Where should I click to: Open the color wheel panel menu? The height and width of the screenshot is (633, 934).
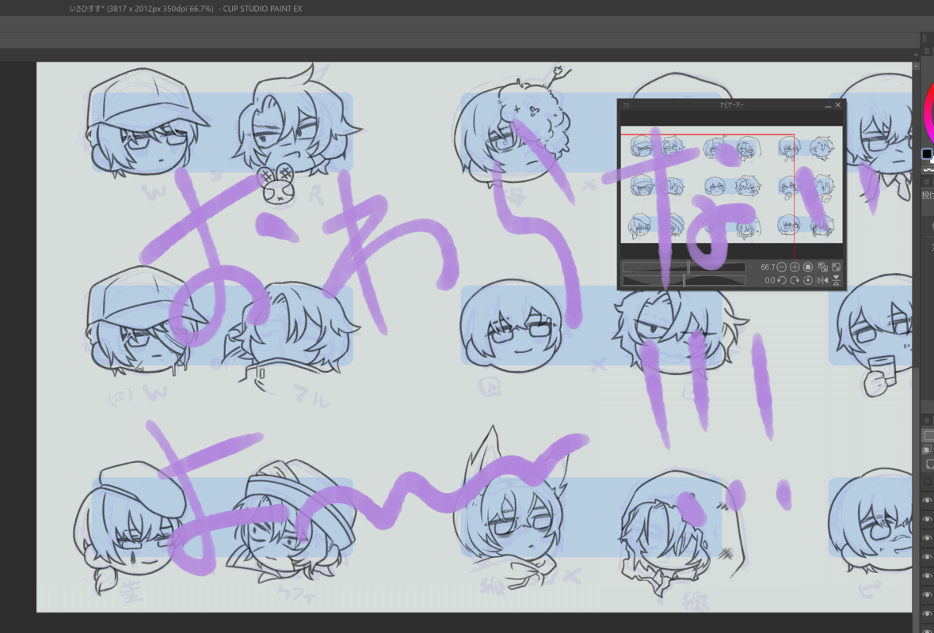[927, 51]
